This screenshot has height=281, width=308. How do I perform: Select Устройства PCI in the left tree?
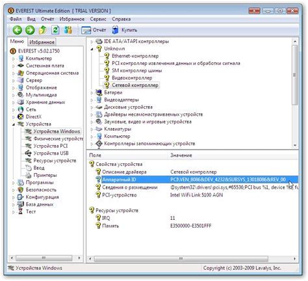point(51,146)
